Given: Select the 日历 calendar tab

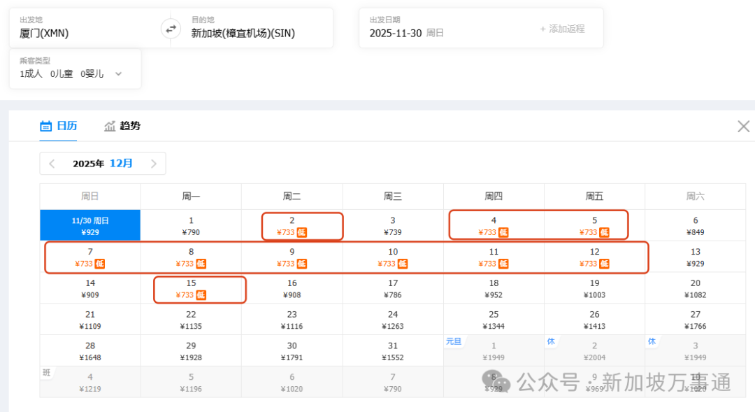Looking at the screenshot, I should pyautogui.click(x=59, y=126).
